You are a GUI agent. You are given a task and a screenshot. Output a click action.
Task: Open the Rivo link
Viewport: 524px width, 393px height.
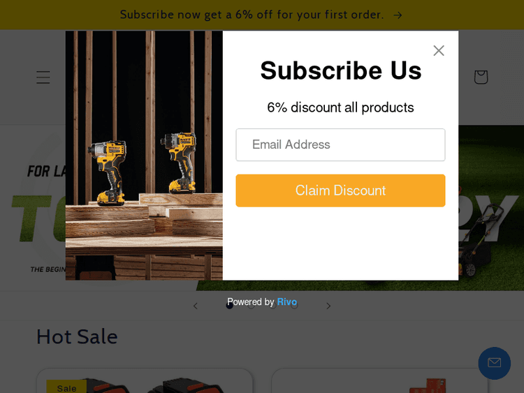tap(286, 302)
